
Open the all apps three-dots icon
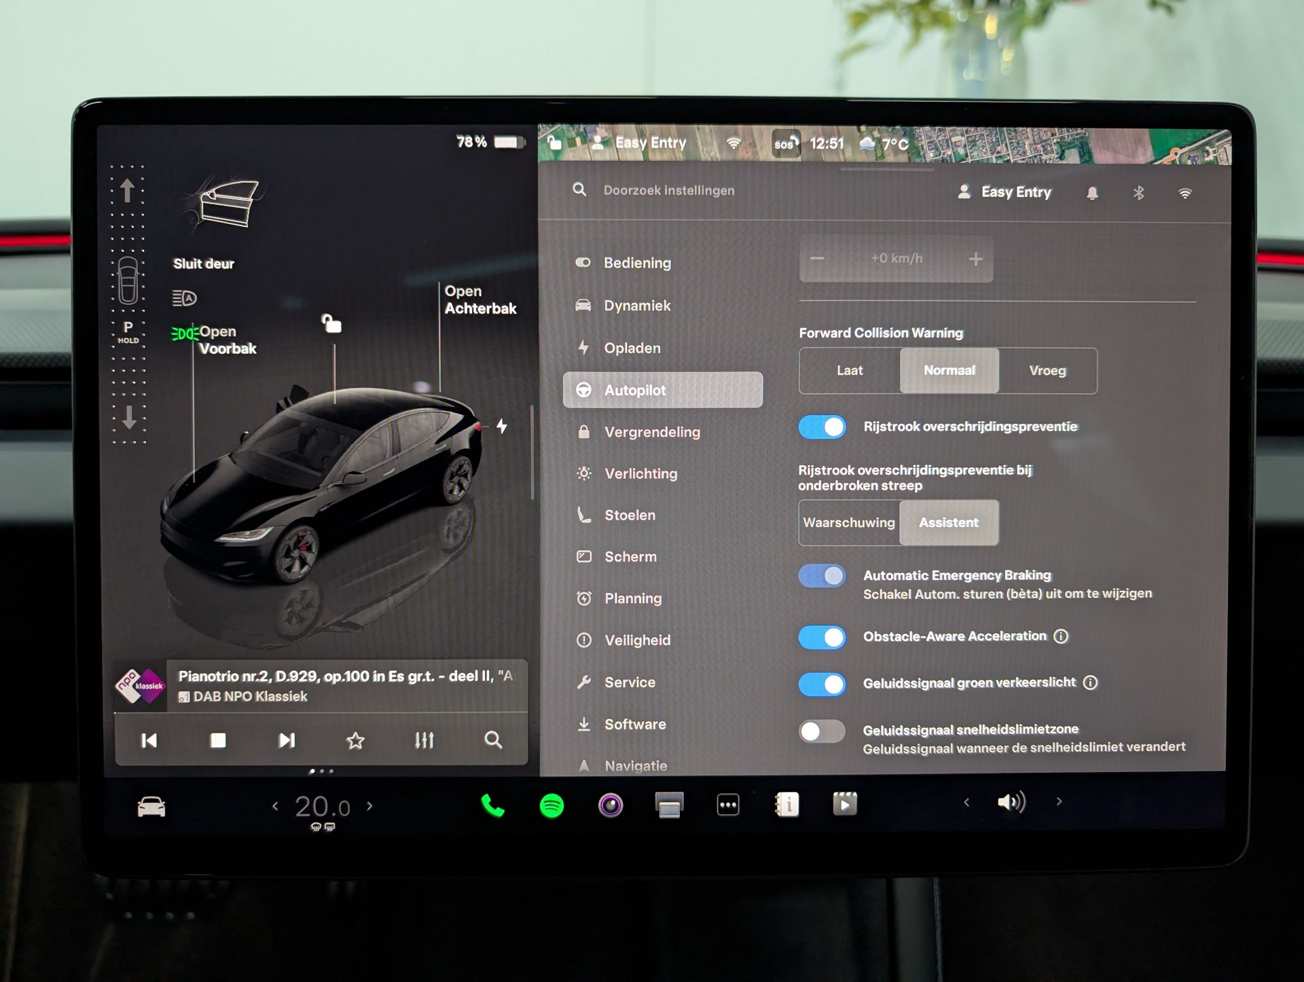point(728,805)
